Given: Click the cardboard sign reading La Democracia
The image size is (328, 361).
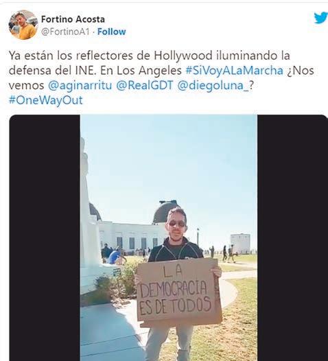Looking at the screenshot, I should [x=179, y=292].
